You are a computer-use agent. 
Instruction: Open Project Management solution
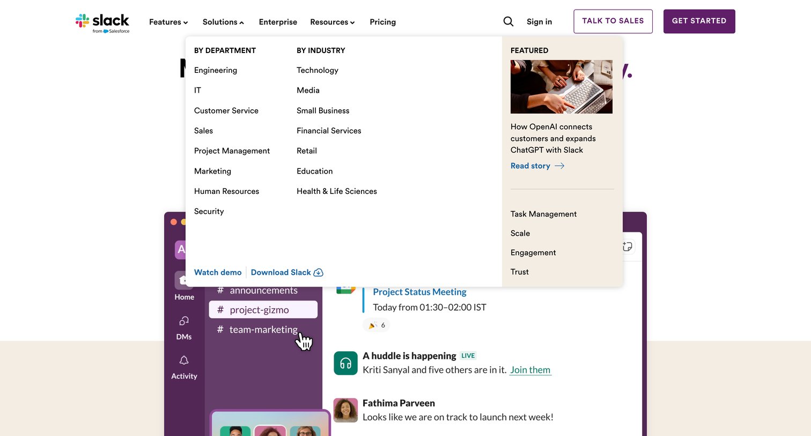click(232, 151)
